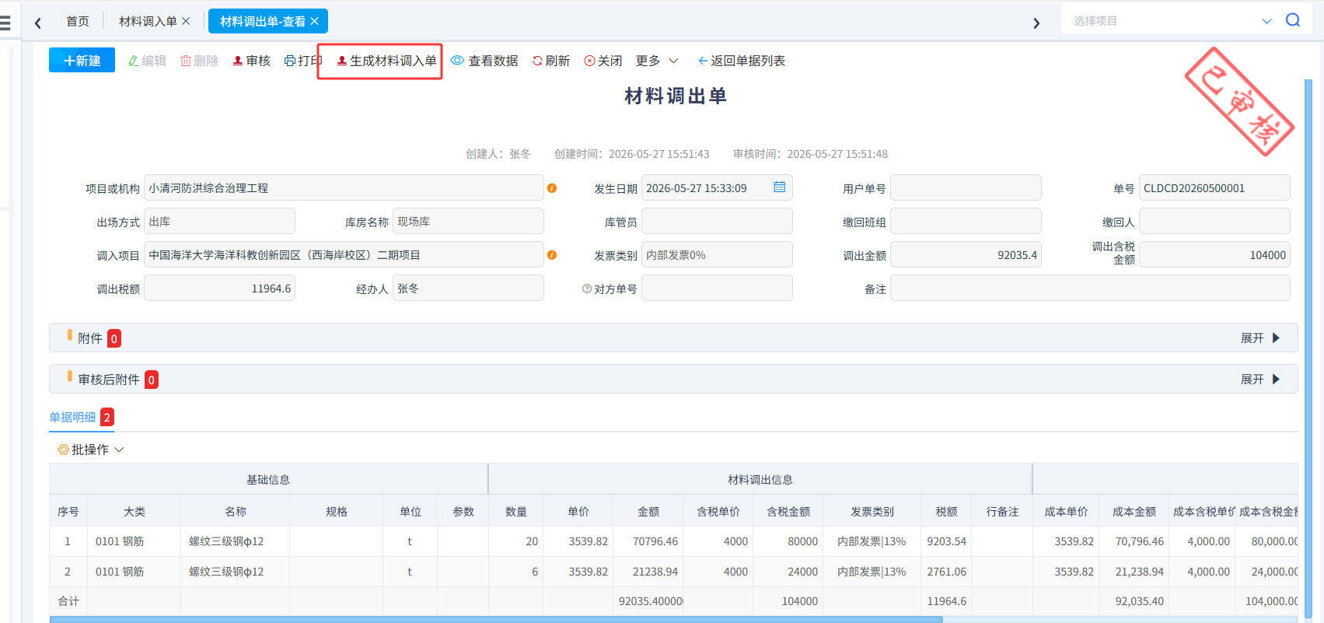
Task: Click the 单号 field CLDCD20260500001
Action: (x=1214, y=187)
